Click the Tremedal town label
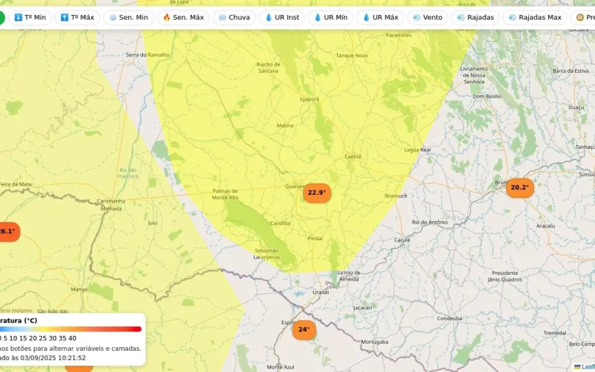The width and height of the screenshot is (595, 372). (555, 333)
